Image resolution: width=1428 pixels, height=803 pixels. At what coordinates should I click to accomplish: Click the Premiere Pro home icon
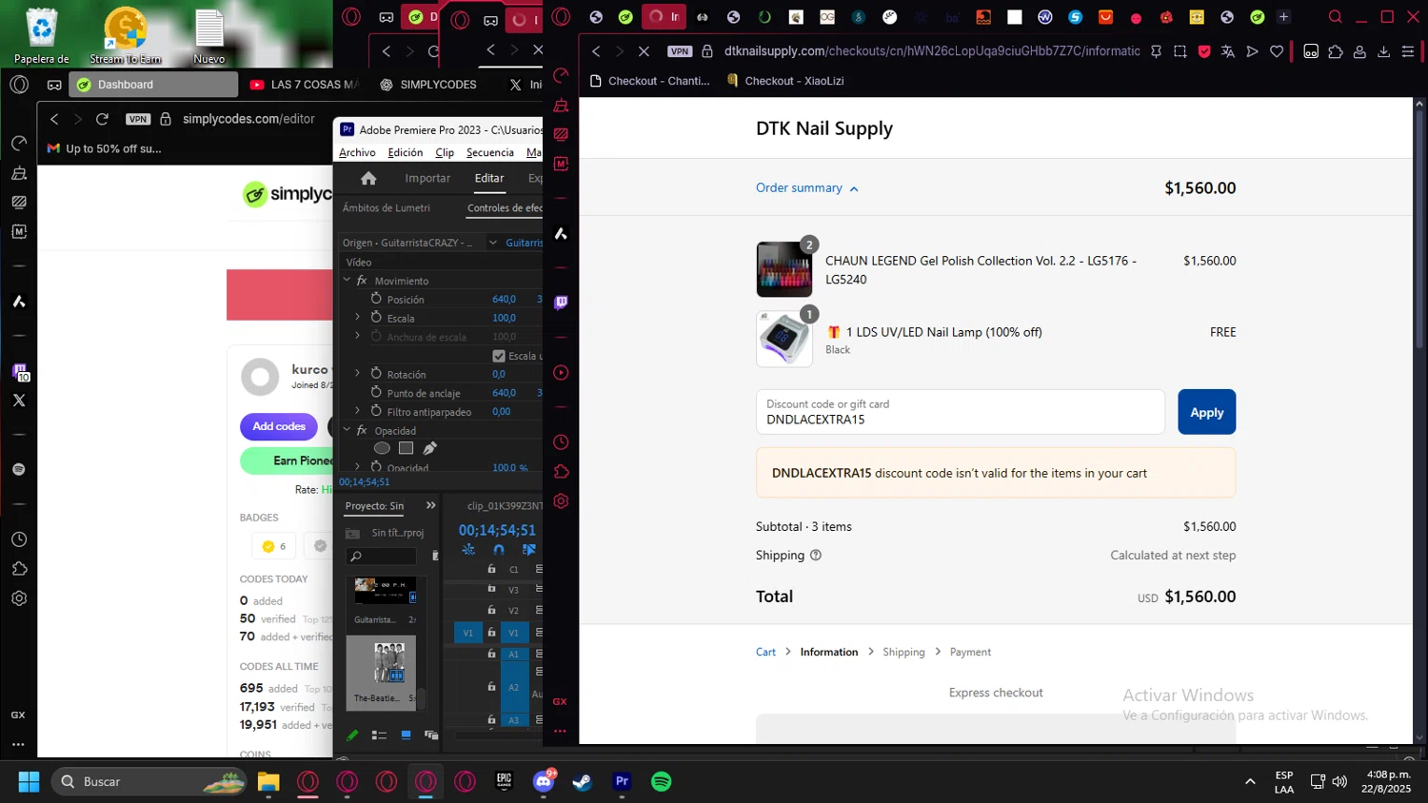(x=368, y=178)
